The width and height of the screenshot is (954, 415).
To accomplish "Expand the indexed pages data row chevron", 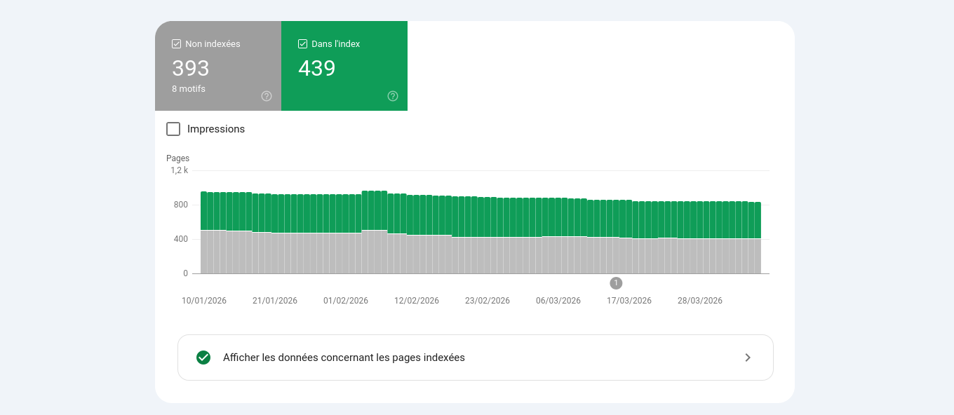I will [748, 358].
